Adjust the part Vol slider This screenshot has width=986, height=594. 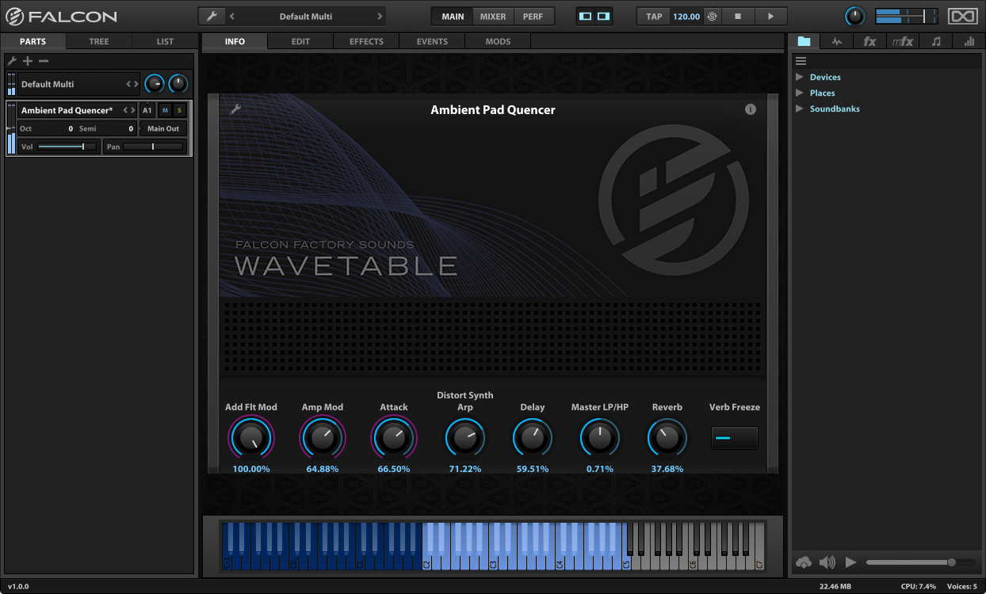click(67, 147)
